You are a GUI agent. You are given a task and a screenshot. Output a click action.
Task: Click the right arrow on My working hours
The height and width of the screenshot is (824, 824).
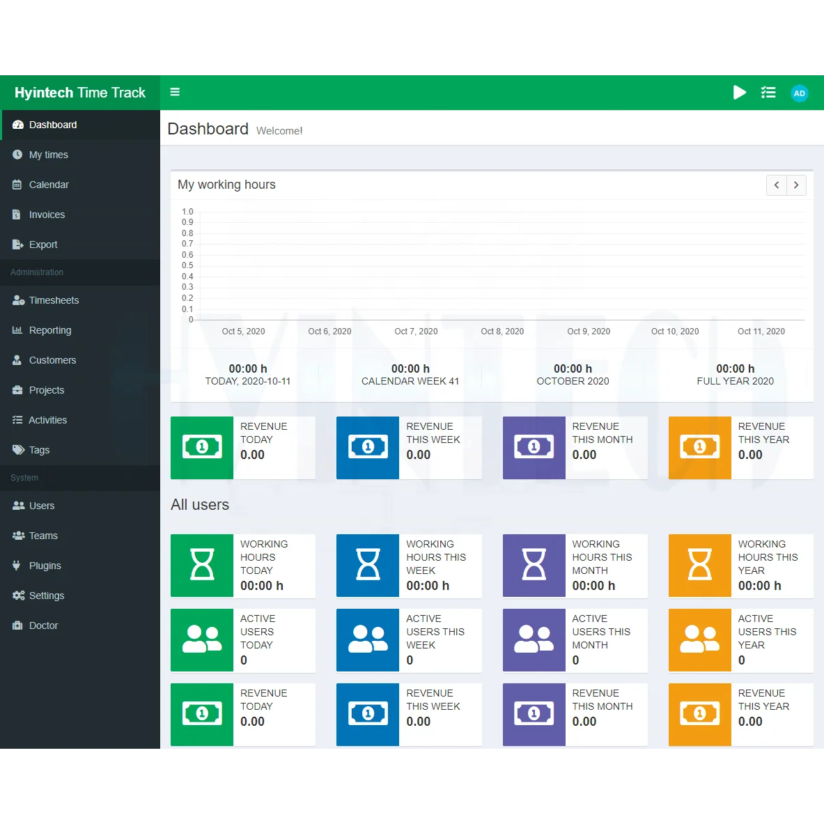coord(796,185)
